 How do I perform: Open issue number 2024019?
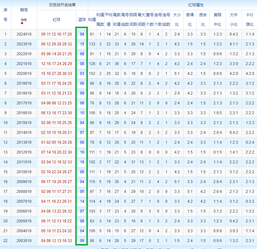24,34
